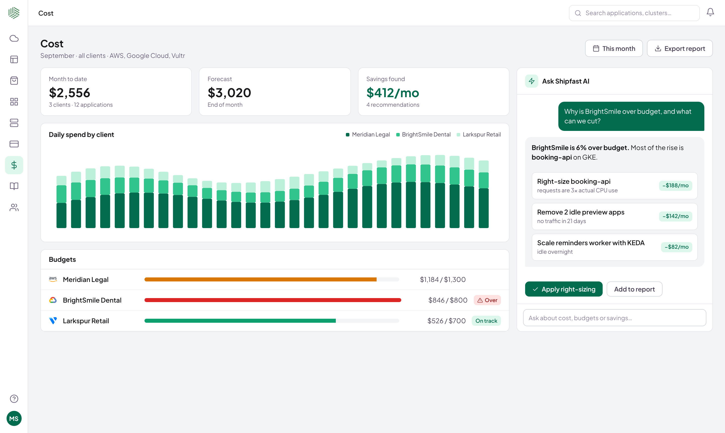Click Export report button
The width and height of the screenshot is (725, 433).
tap(680, 48)
